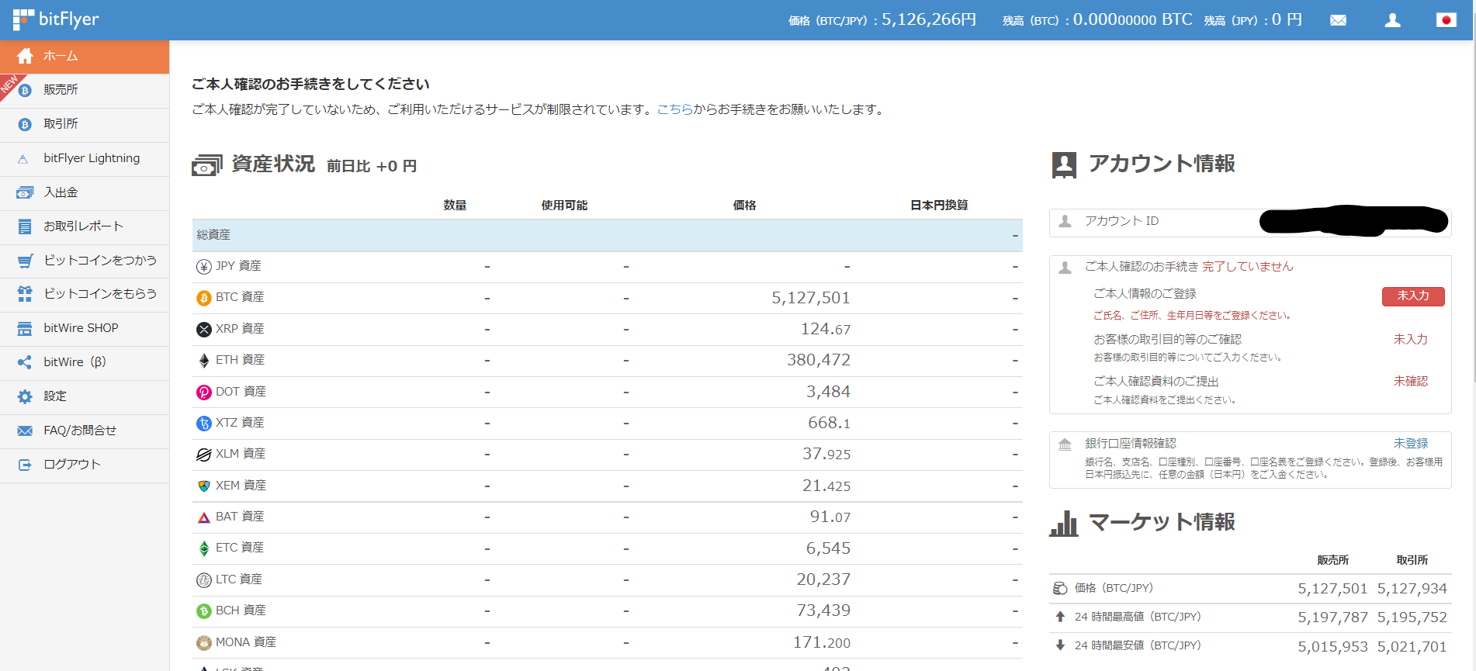
Task: Click the red 未入力 button
Action: 1413,296
